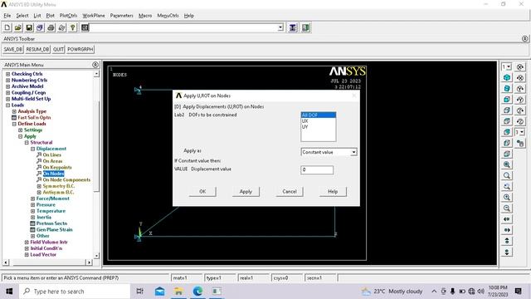Screen dimensions: 531x299
Task: Click the Pan-Zoom-Rotate toolbar icon
Action: coord(40,27)
